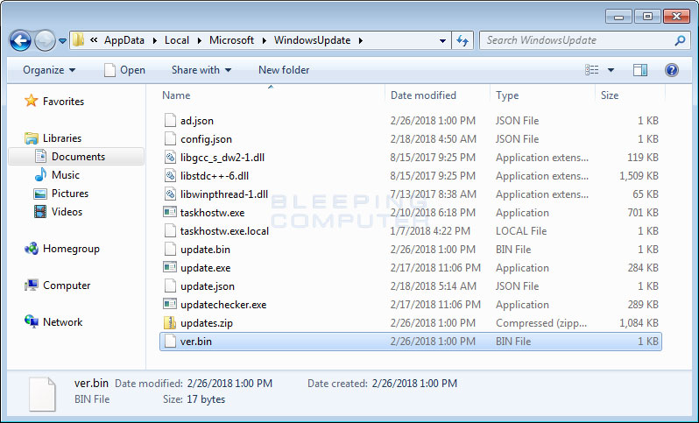Select the taskhostw.exe application icon
The image size is (699, 423).
(170, 213)
